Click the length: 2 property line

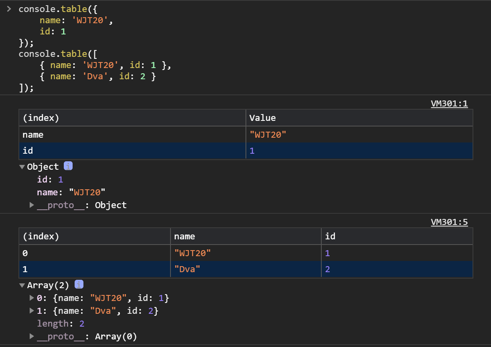[61, 324]
